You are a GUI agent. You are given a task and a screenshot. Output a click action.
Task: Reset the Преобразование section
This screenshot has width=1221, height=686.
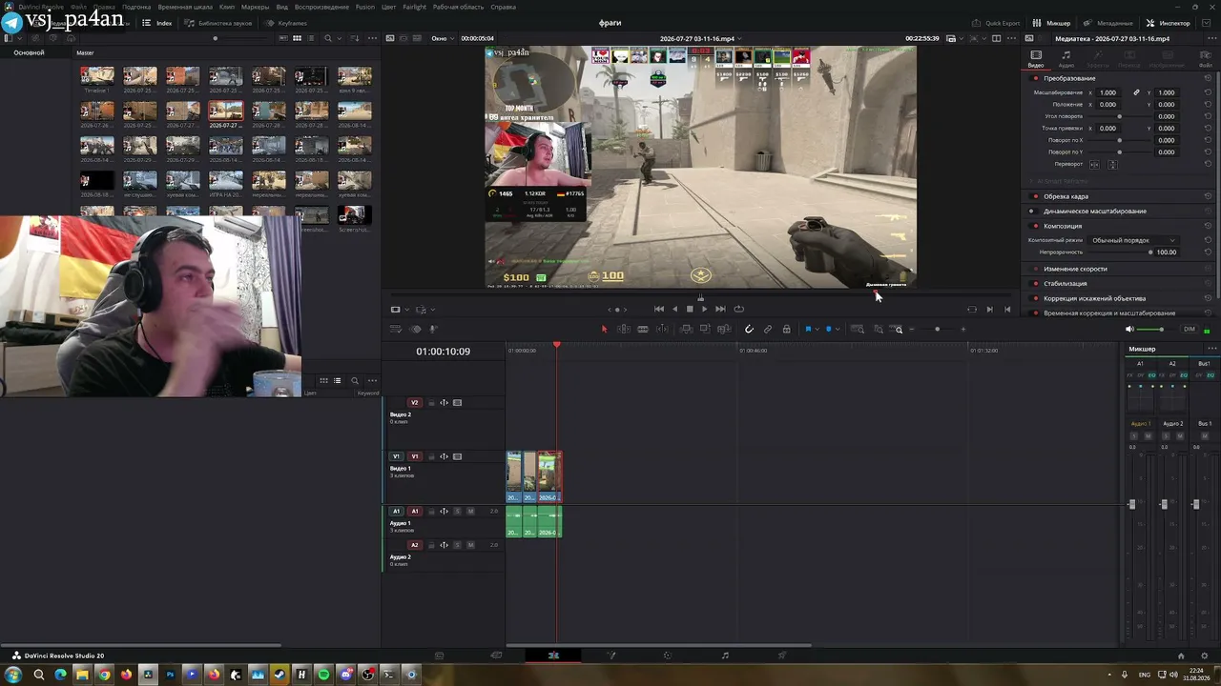pos(1209,78)
